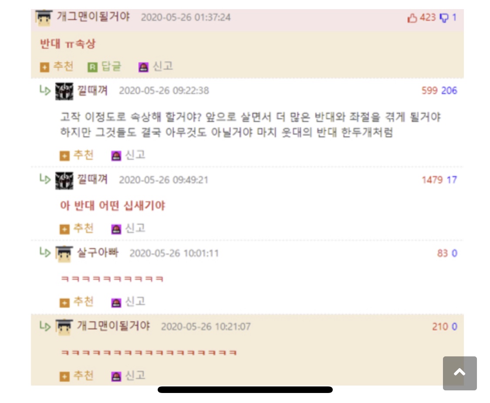Click 추천 icon under 아 반대 어떤 reply
Screen dimensions: 490x403
(64, 229)
